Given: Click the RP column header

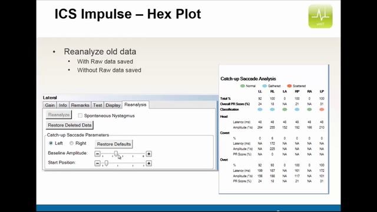Looking at the screenshot, I should point(297,92).
